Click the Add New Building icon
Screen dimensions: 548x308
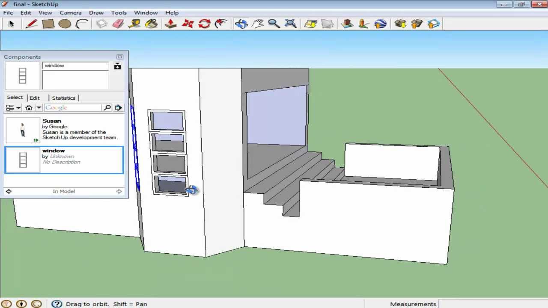[x=347, y=24]
